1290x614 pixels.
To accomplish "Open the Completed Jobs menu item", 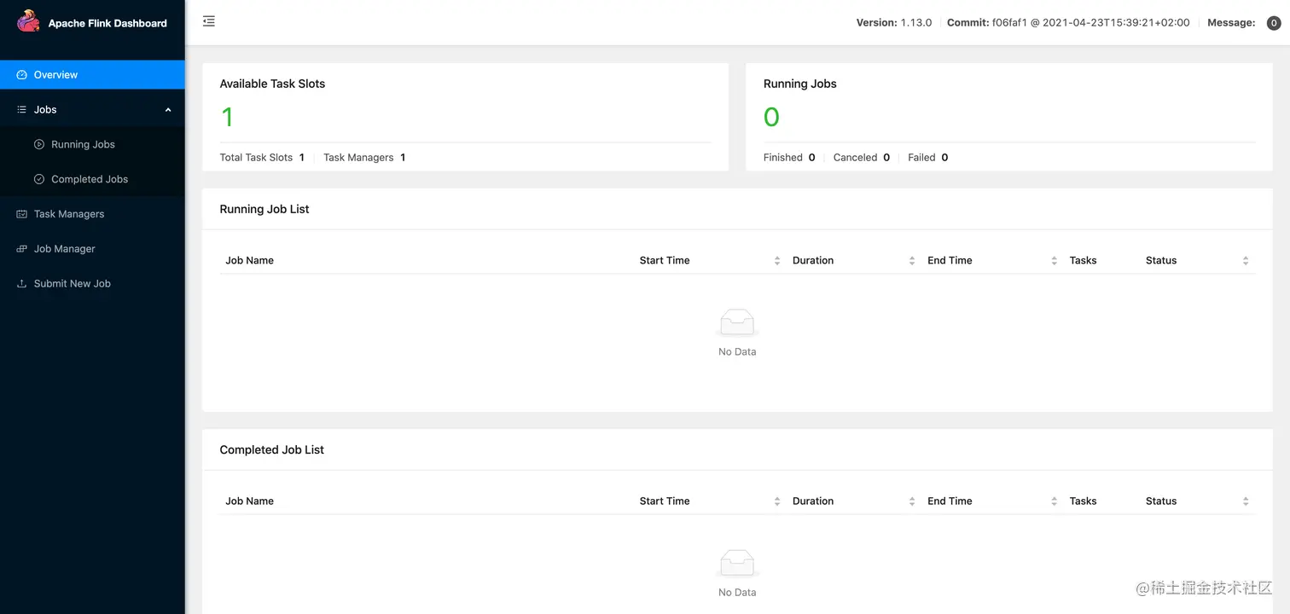I will pyautogui.click(x=92, y=180).
